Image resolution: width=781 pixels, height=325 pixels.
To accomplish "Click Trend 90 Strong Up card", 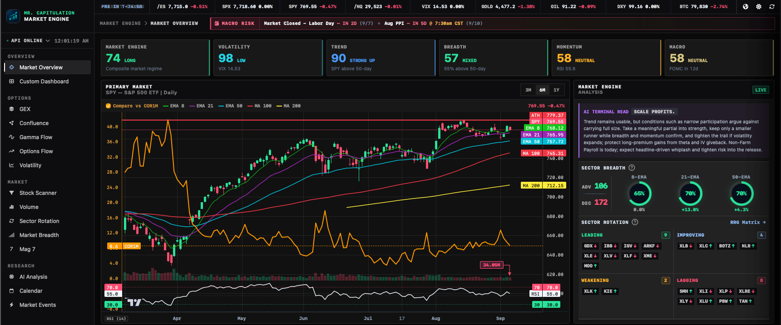I will tap(381, 58).
